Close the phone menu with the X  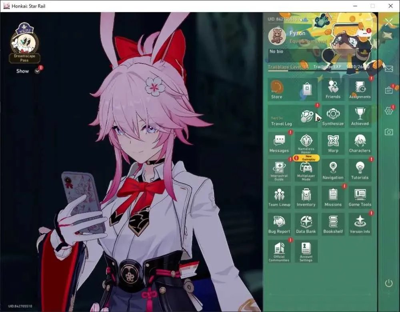click(389, 22)
